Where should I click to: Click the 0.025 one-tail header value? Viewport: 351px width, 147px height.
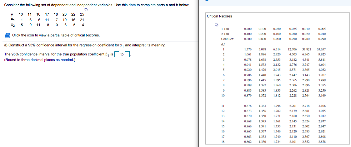[x=293, y=29]
